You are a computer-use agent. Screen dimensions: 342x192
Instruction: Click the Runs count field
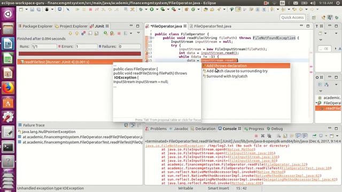coord(44,46)
